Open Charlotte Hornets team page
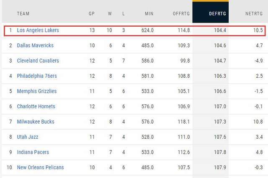Screen dimensions: 268x178 coord(36,107)
